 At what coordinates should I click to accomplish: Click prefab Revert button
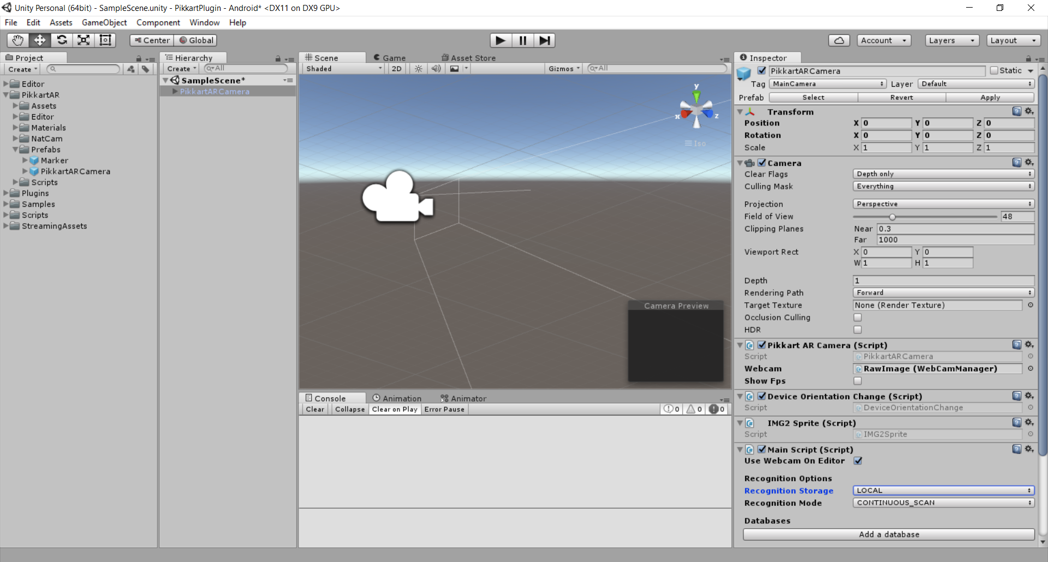(x=902, y=98)
